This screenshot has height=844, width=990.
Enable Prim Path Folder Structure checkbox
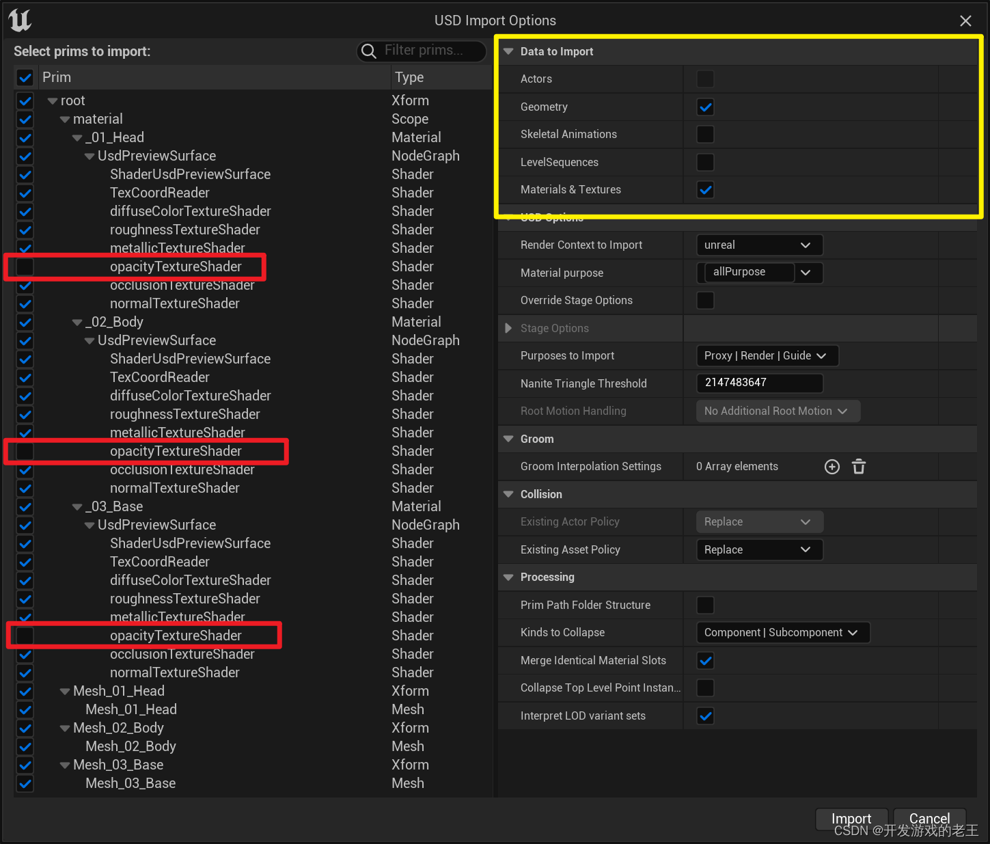(705, 605)
